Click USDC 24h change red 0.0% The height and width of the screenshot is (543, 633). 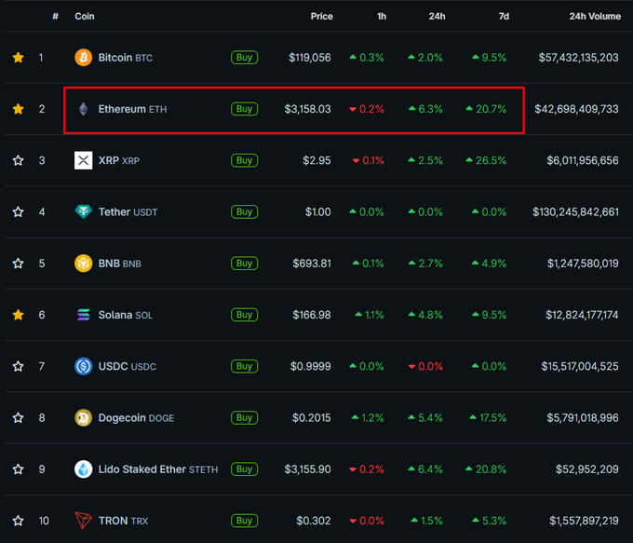click(425, 366)
